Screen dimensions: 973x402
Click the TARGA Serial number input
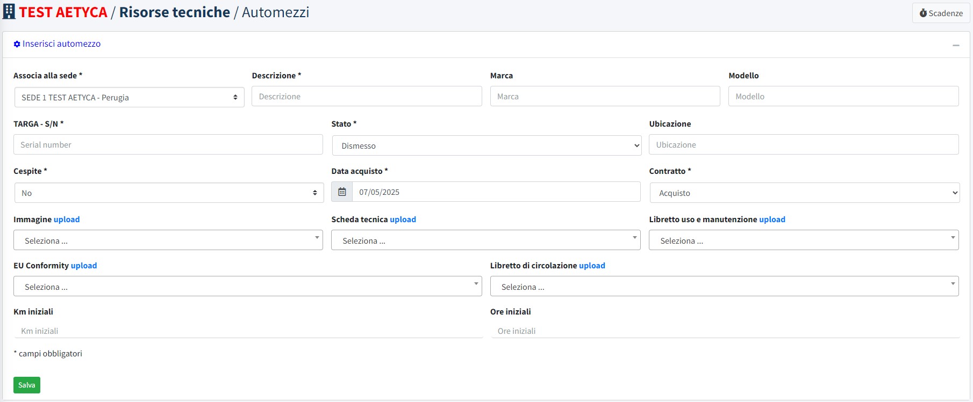tap(168, 145)
